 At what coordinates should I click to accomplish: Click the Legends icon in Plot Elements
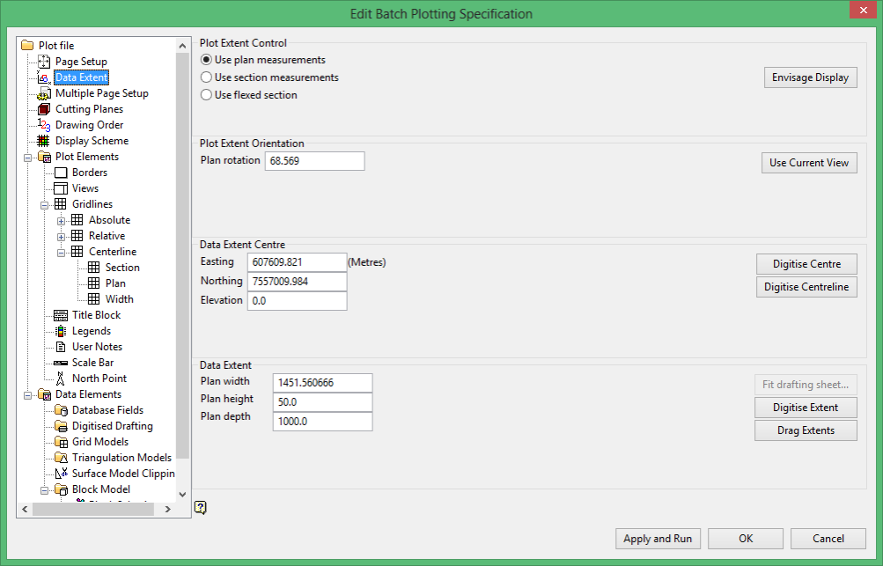click(x=61, y=331)
